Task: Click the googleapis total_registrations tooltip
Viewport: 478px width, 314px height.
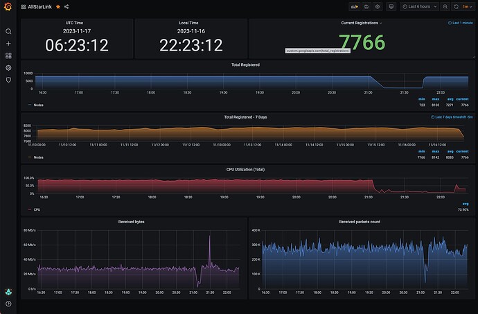Action: [318, 51]
